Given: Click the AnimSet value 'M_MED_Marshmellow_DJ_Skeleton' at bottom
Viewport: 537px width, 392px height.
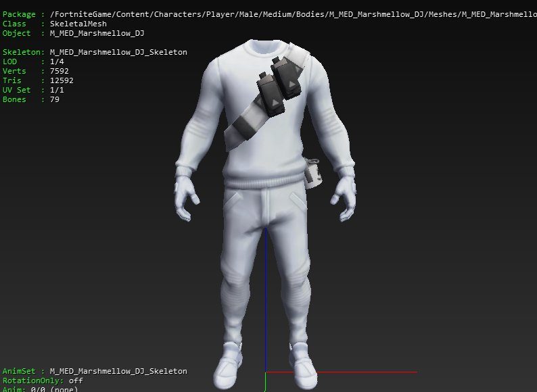Looking at the screenshot, I should [x=118, y=371].
